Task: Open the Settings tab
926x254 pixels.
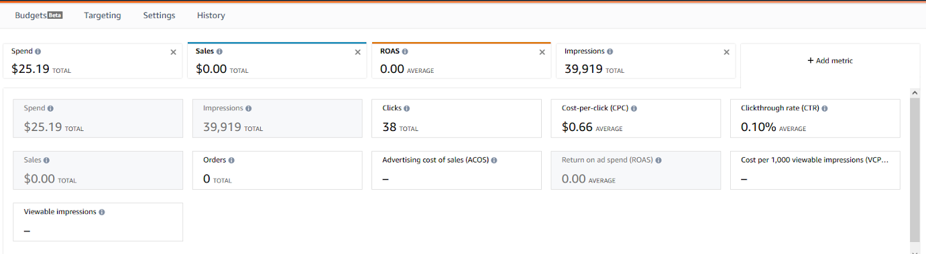Action: pos(159,15)
